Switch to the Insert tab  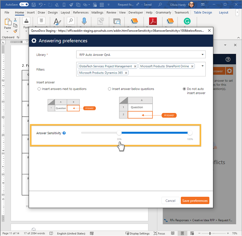coord(31,12)
